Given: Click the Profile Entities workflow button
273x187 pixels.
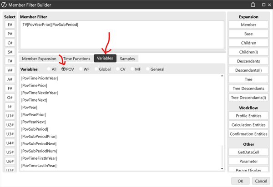Looking at the screenshot, I should point(248,116).
